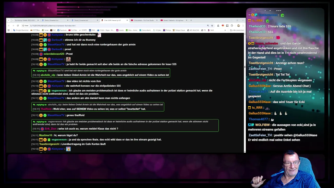Screen dimensions: 334x188
Task: Open the browser profile avatar
Action: click(238, 26)
